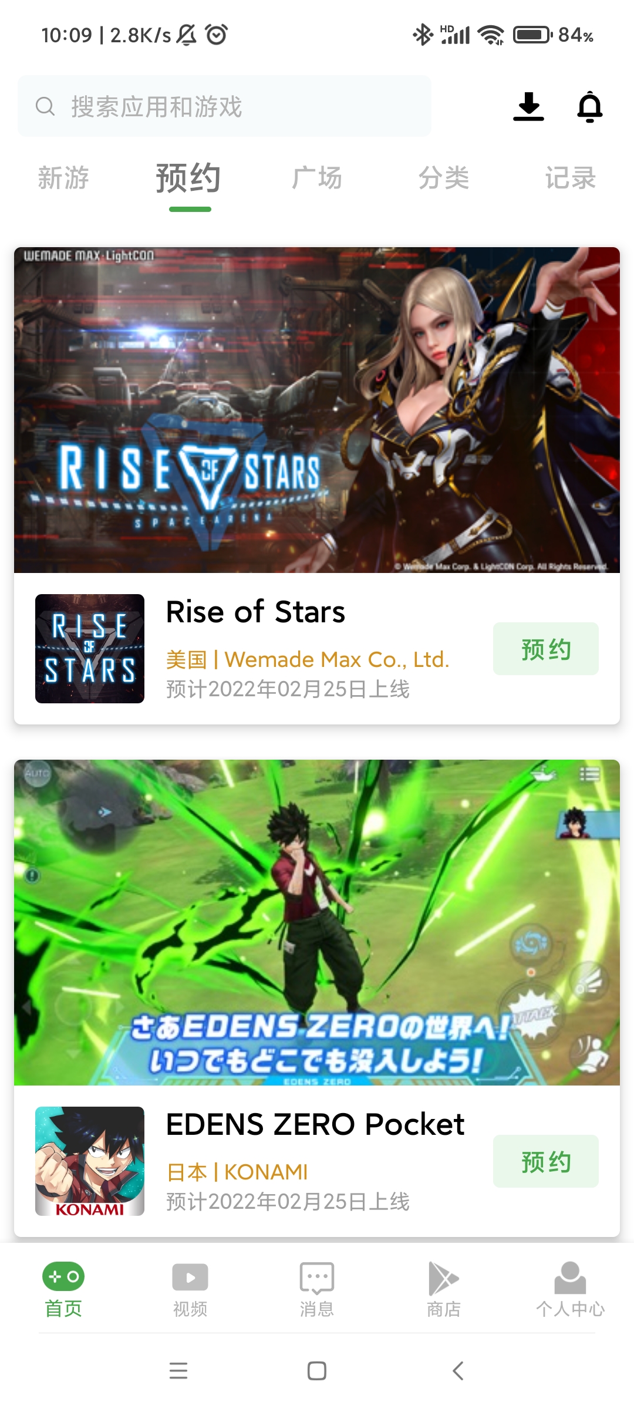Open the downloads icon
Screen dimensions: 634x1409
pos(528,107)
